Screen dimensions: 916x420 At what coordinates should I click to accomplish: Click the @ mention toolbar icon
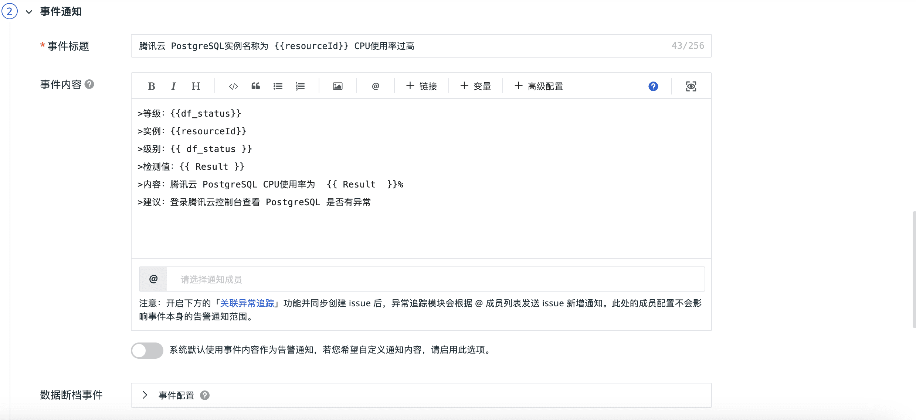[375, 86]
